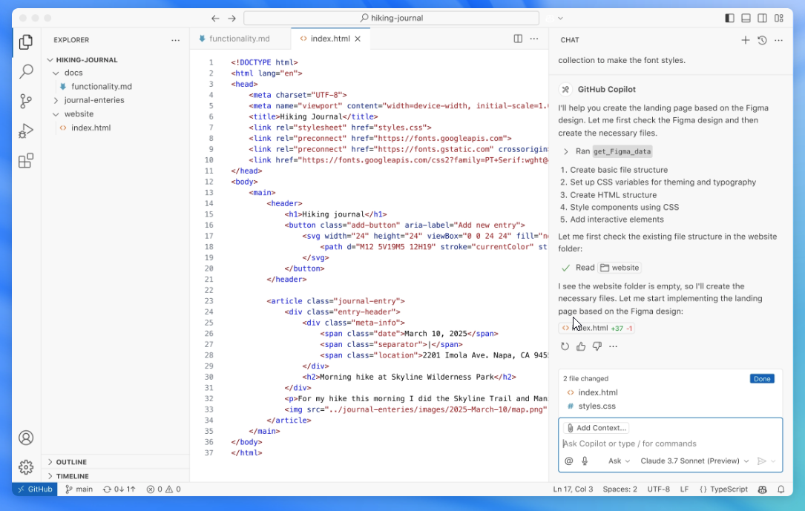The height and width of the screenshot is (511, 805).
Task: Open the Extensions view
Action: pyautogui.click(x=26, y=161)
